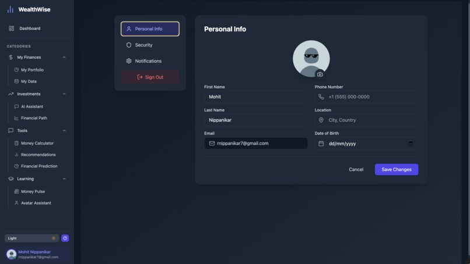Open the Personal Info settings tab

point(150,28)
